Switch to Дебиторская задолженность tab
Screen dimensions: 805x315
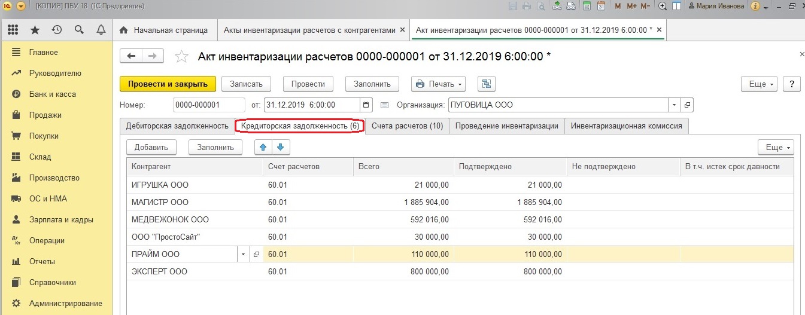(x=177, y=126)
